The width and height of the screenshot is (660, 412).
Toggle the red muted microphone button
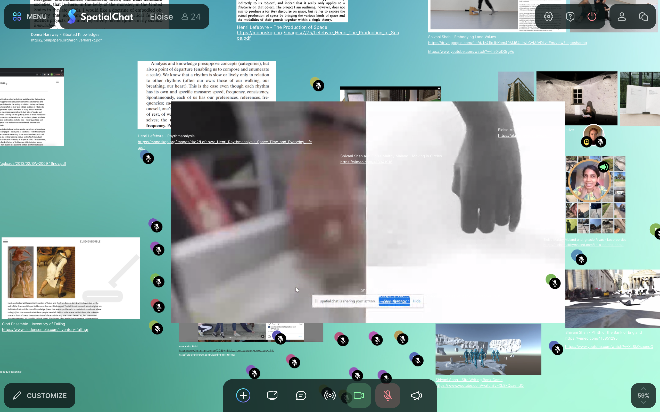pyautogui.click(x=387, y=395)
